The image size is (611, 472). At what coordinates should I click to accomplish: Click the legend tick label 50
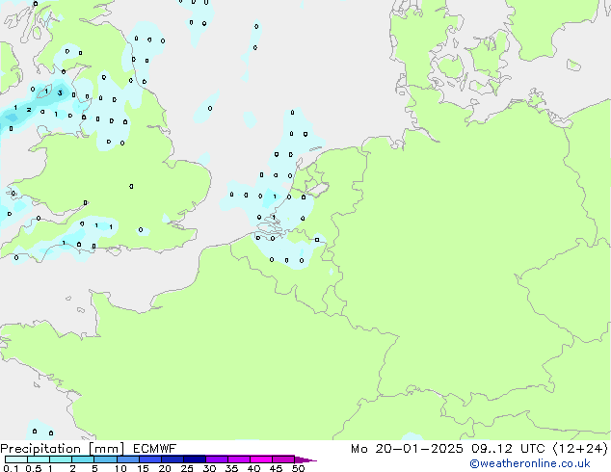[298, 469]
